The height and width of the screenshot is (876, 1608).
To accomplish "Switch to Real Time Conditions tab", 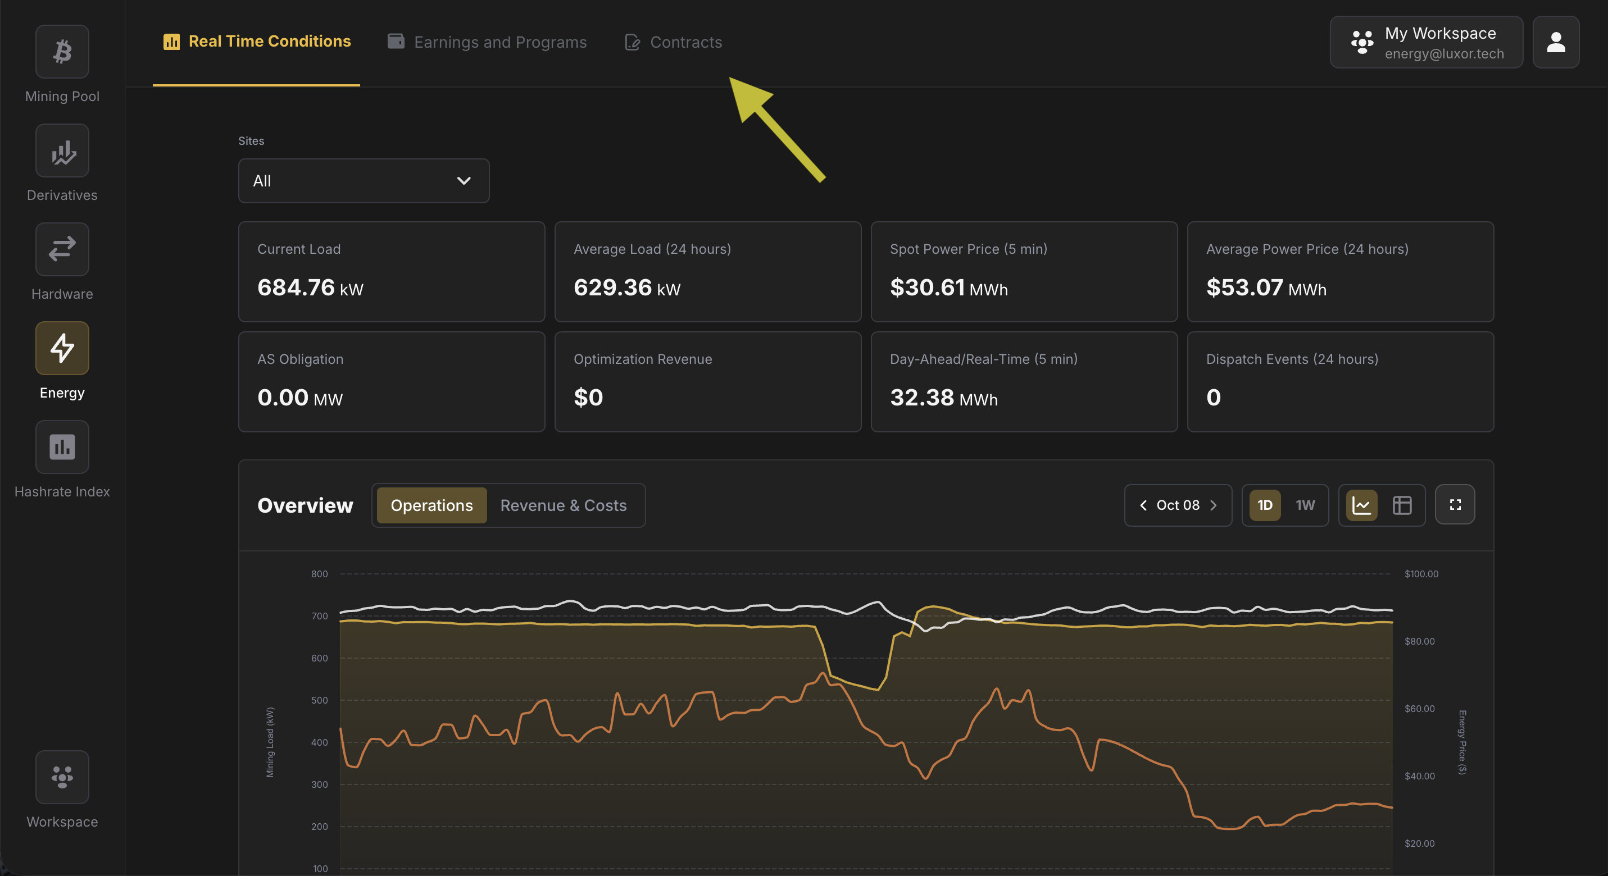I will [x=257, y=42].
